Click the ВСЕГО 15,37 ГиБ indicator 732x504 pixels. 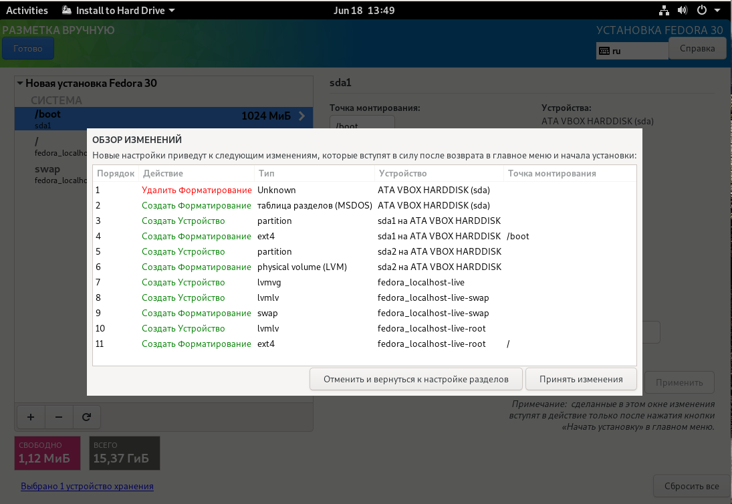(124, 453)
